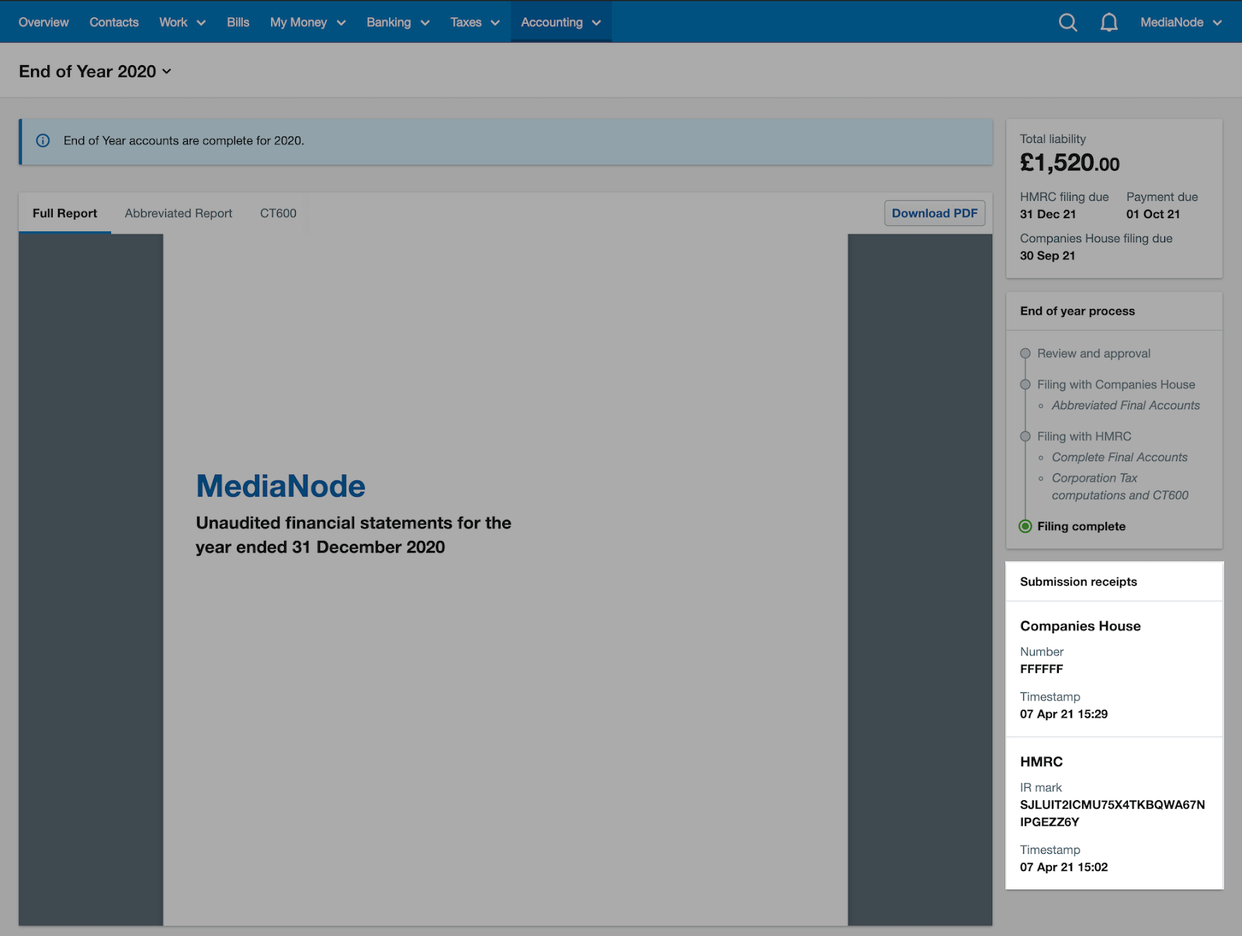This screenshot has width=1242, height=936.
Task: Click the timestamp 07 Apr 21 15:29
Action: [1063, 714]
